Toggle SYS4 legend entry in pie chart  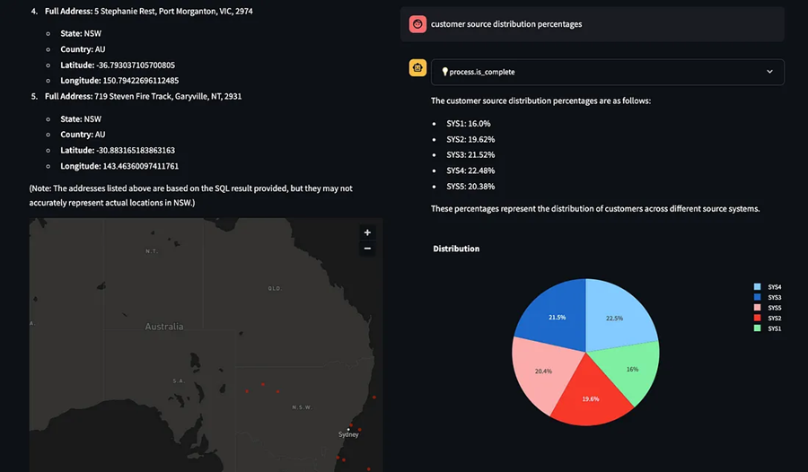768,286
